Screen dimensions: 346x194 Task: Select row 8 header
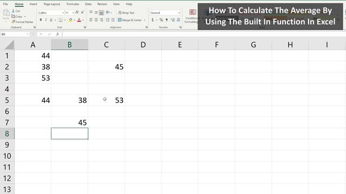coord(7,134)
